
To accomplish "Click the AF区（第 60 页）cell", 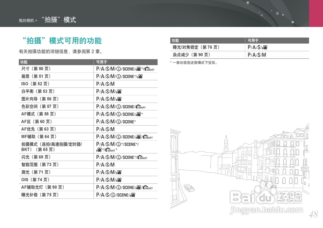I will [x=56, y=122].
